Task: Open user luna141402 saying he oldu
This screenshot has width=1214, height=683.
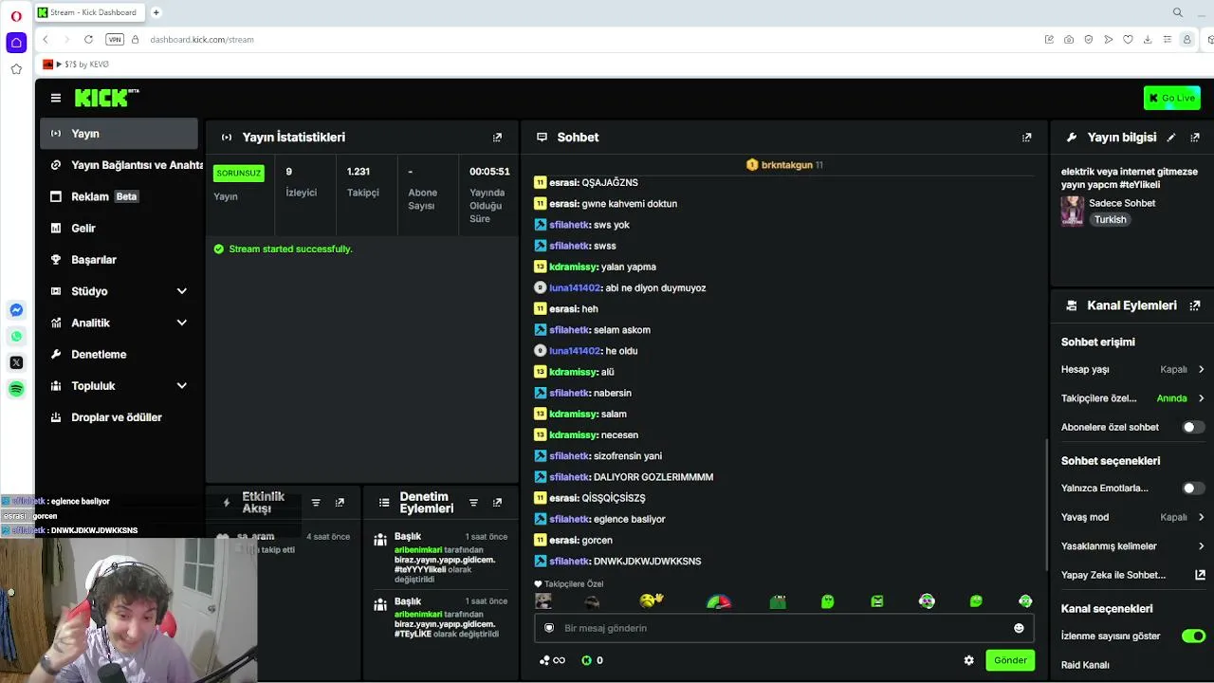Action: tap(575, 351)
